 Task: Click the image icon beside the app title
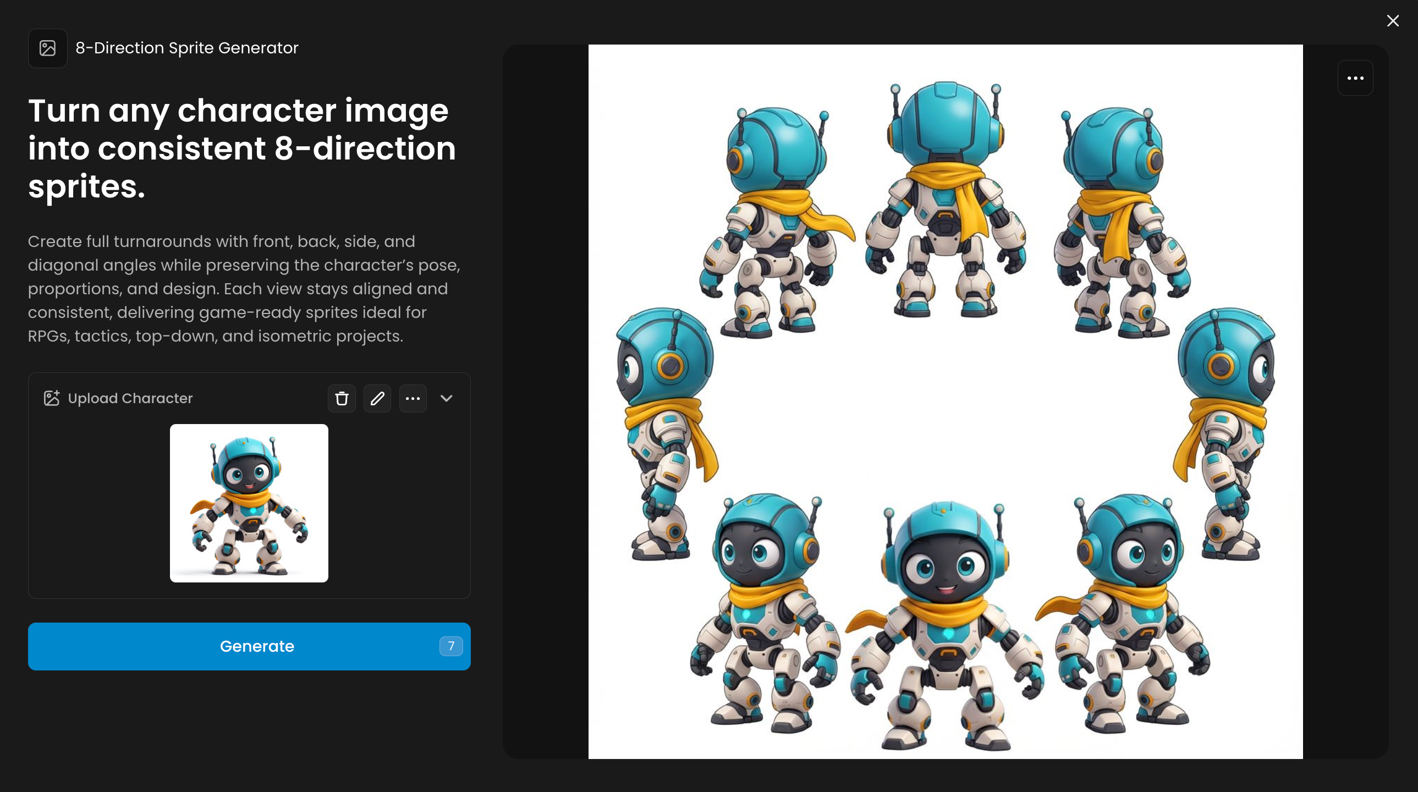pos(48,48)
